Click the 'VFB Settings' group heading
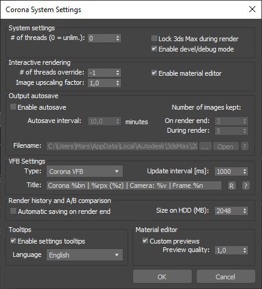This screenshot has width=262, height=289. click(x=27, y=161)
